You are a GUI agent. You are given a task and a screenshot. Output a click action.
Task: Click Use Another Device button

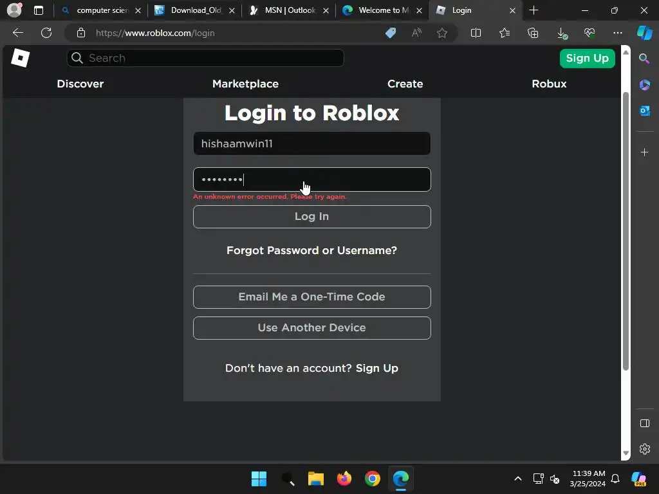point(312,328)
